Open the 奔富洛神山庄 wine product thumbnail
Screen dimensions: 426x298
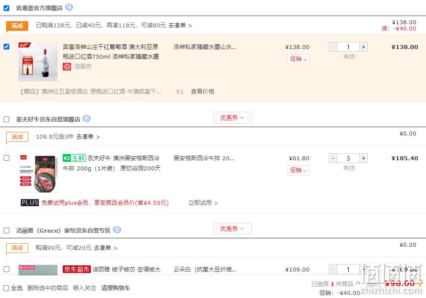(38, 62)
